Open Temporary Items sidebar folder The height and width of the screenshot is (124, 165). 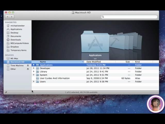16,50
